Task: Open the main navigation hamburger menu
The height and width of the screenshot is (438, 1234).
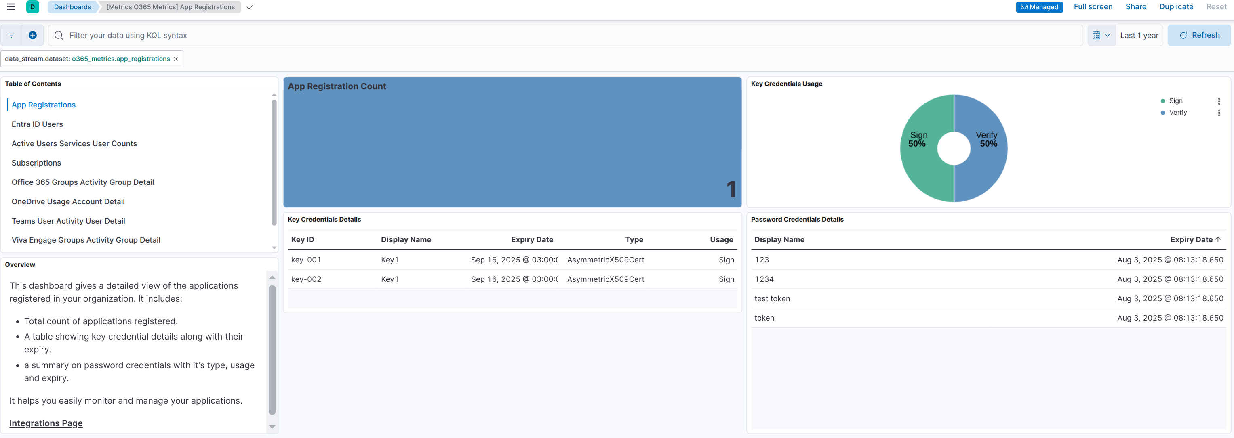Action: pyautogui.click(x=11, y=7)
